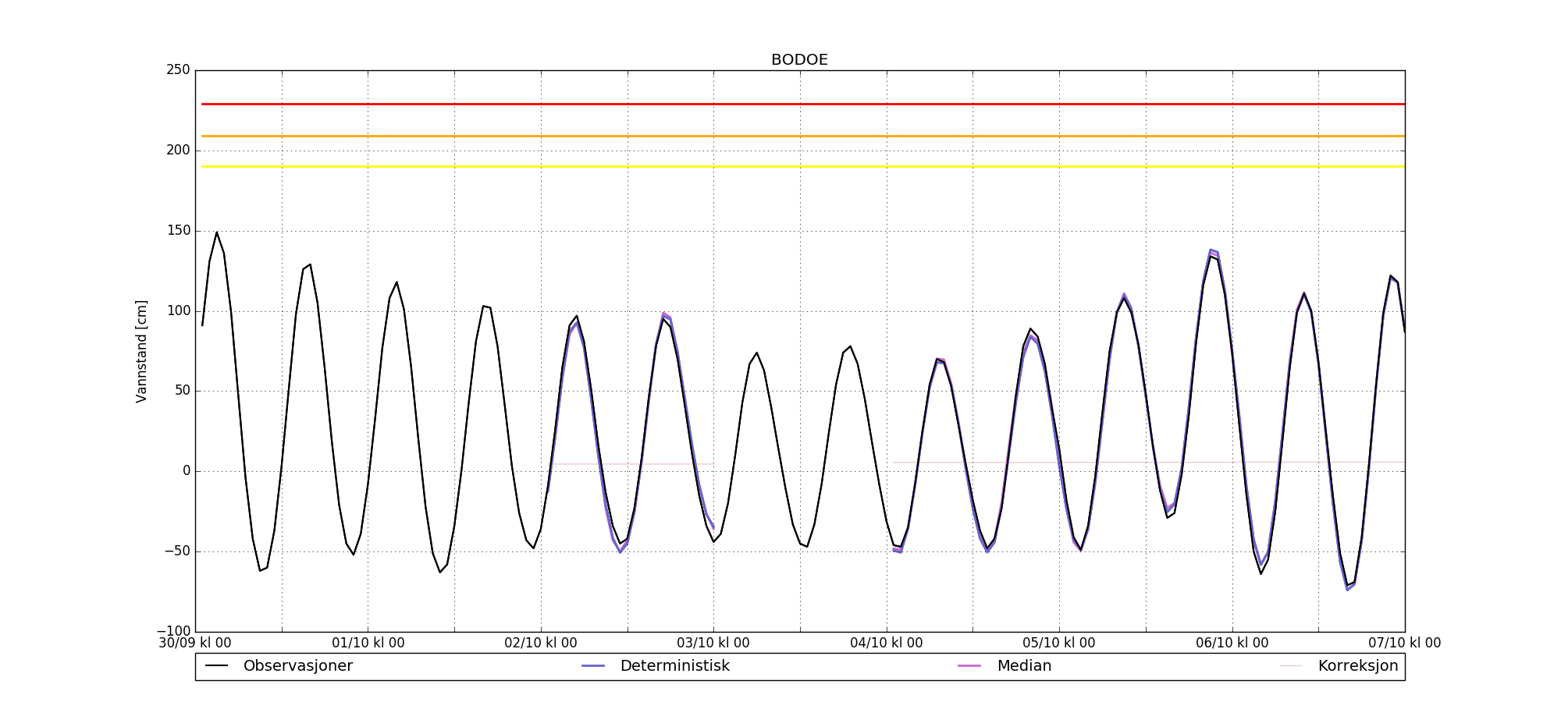
Task: Click the Median legend label
Action: pyautogui.click(x=1024, y=666)
